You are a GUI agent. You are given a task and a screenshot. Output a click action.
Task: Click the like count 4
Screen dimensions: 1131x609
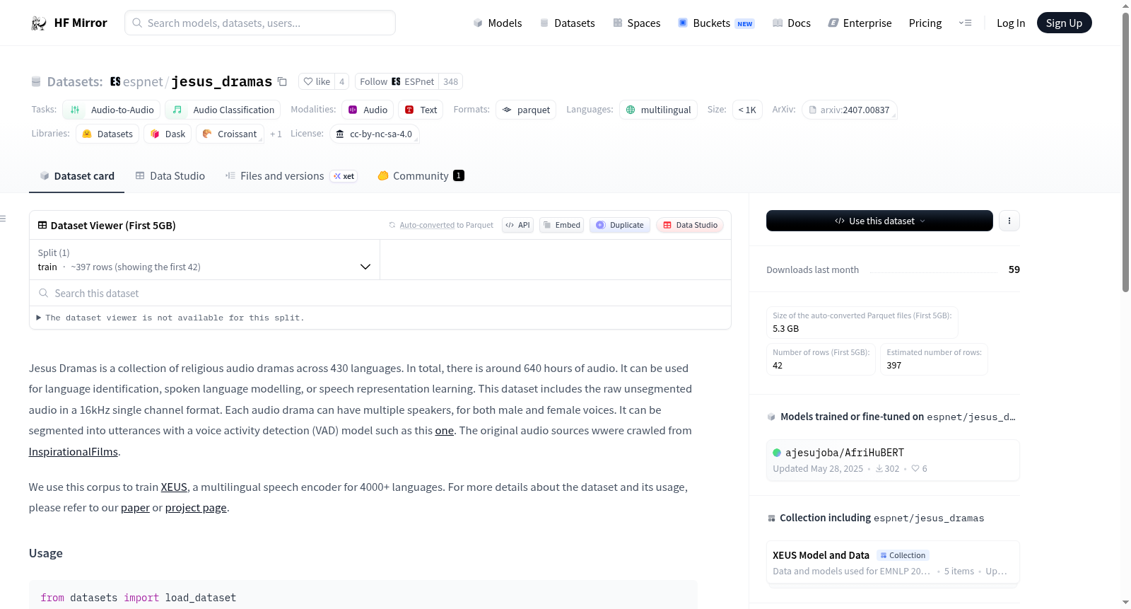point(342,81)
